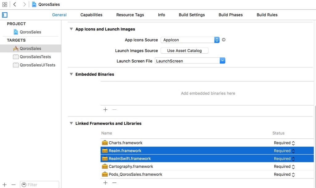Change the Charts.framework Required status stepper
Screen dimensions: 316x188
coord(293,143)
